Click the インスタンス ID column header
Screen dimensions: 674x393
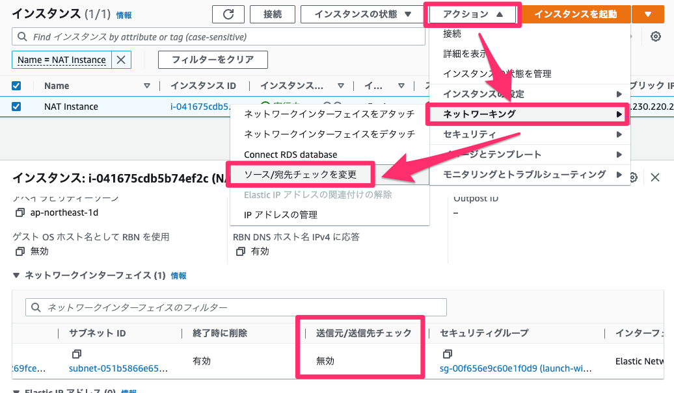pyautogui.click(x=204, y=86)
